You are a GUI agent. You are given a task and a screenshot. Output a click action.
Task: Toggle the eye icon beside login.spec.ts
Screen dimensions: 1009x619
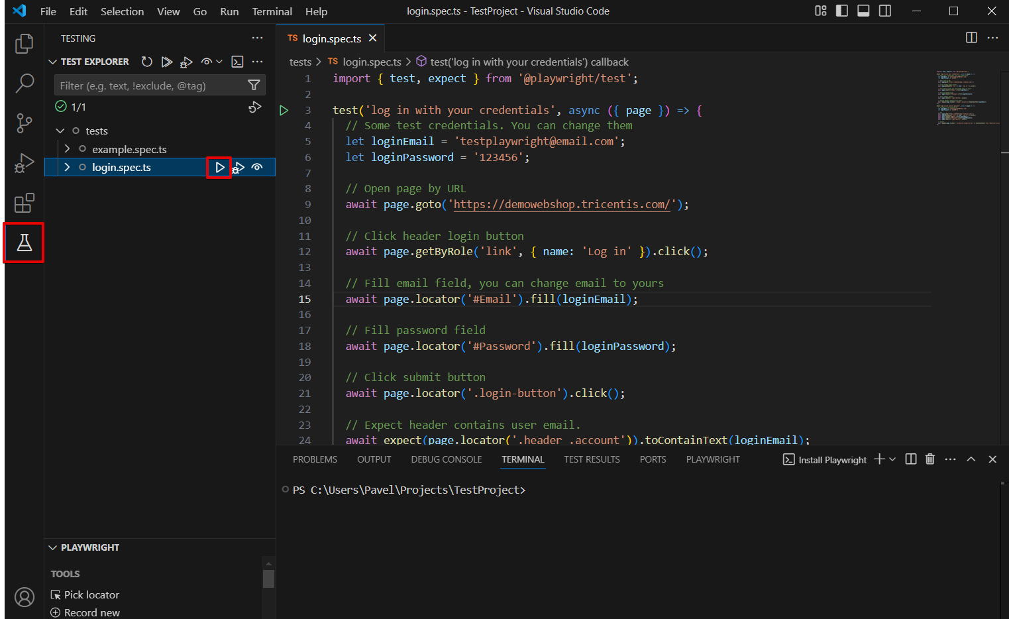pos(257,167)
